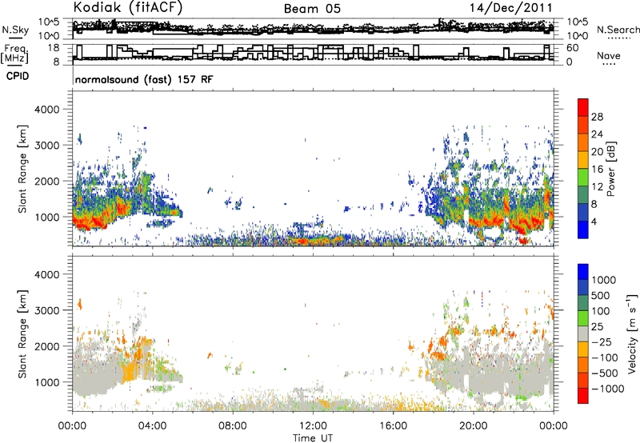Click the velocity colorbar tick '1000'

pos(603,280)
